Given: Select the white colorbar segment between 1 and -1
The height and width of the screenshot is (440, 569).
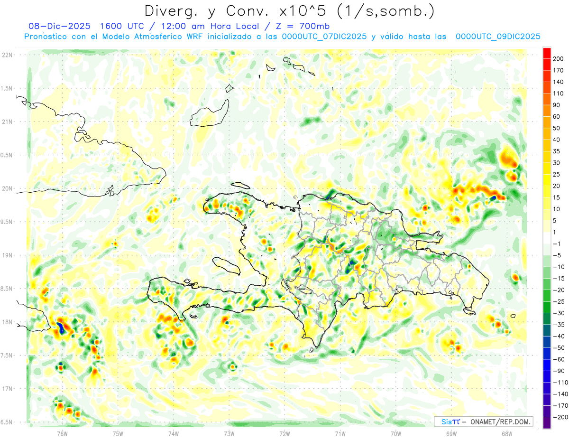Looking at the screenshot, I should (x=547, y=238).
